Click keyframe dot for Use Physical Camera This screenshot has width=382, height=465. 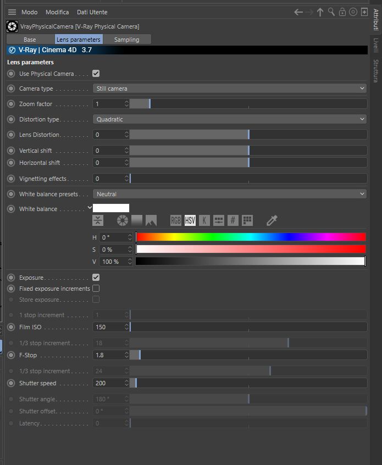(x=11, y=74)
